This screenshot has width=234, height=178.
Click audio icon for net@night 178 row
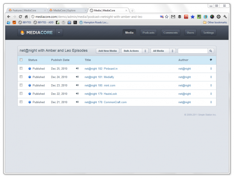point(77,102)
